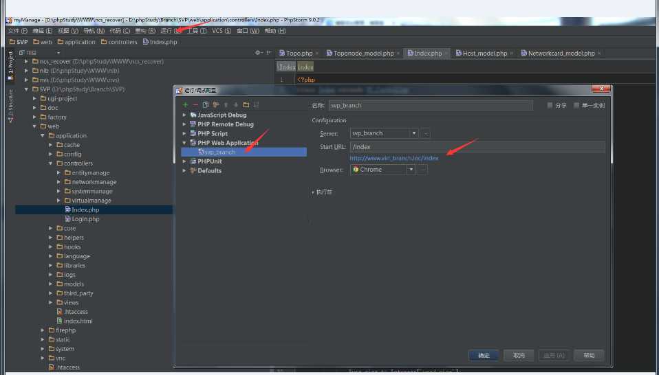The image size is (659, 375).
Task: Expand the models folder in tree
Action: (x=51, y=284)
